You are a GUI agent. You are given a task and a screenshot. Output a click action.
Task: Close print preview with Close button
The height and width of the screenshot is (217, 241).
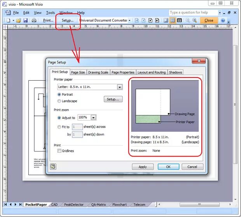(209, 21)
